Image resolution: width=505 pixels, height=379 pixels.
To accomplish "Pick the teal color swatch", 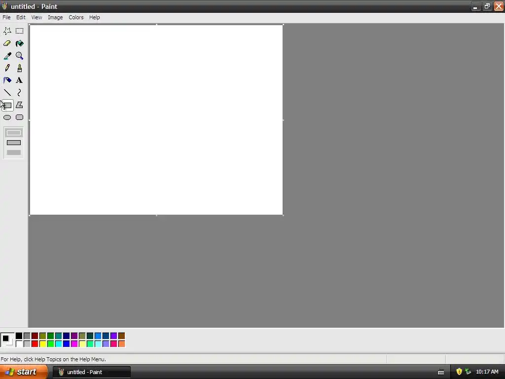I will pyautogui.click(x=59, y=336).
